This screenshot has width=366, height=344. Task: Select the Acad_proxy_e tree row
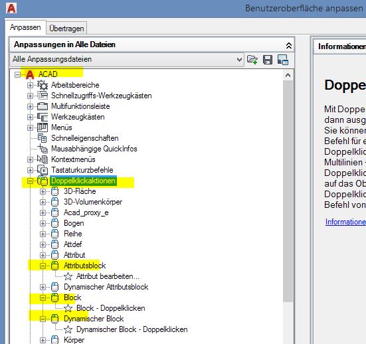click(x=86, y=213)
